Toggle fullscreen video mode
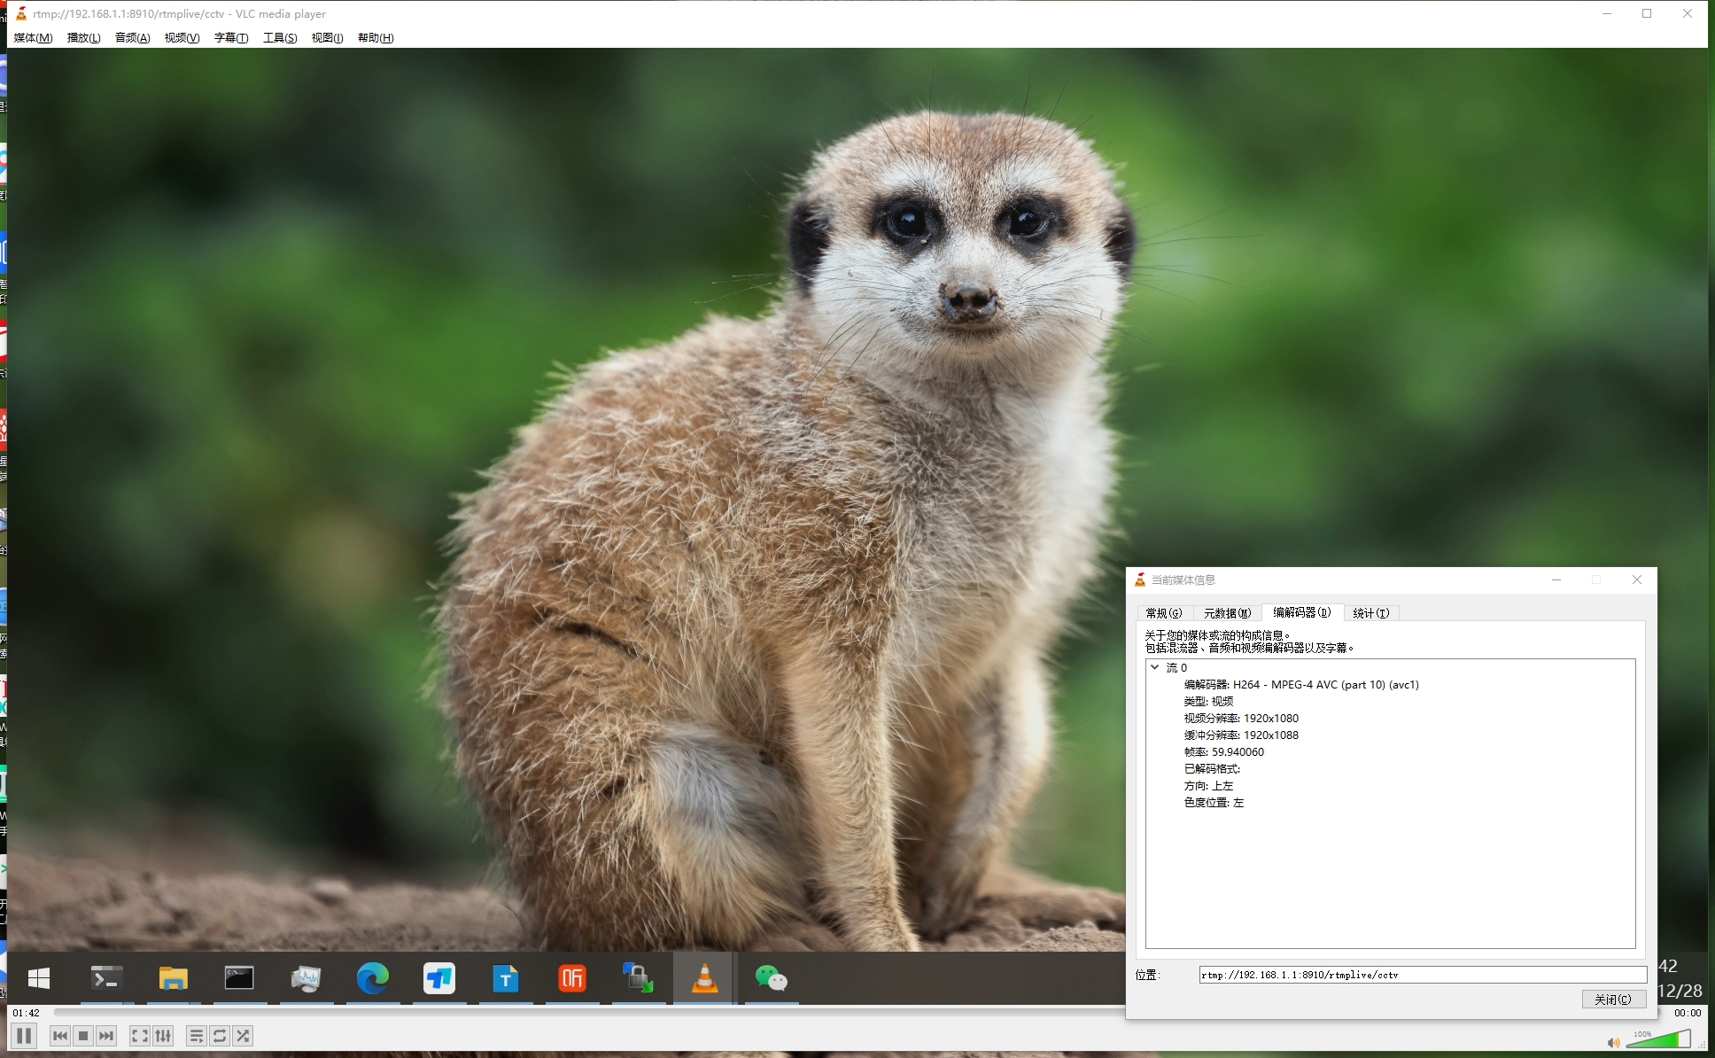 point(140,1036)
